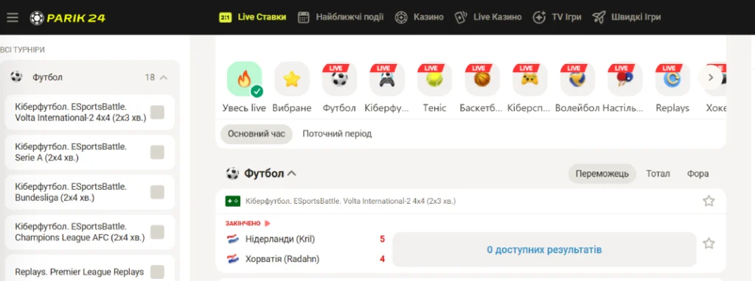
Task: Click the Live Казино cards icon
Action: pos(462,18)
